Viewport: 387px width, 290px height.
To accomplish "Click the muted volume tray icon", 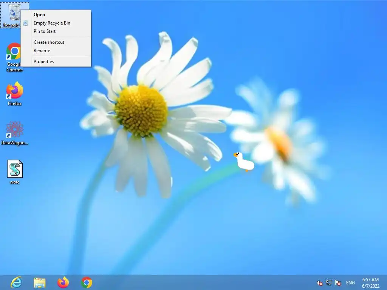I will tap(319, 283).
